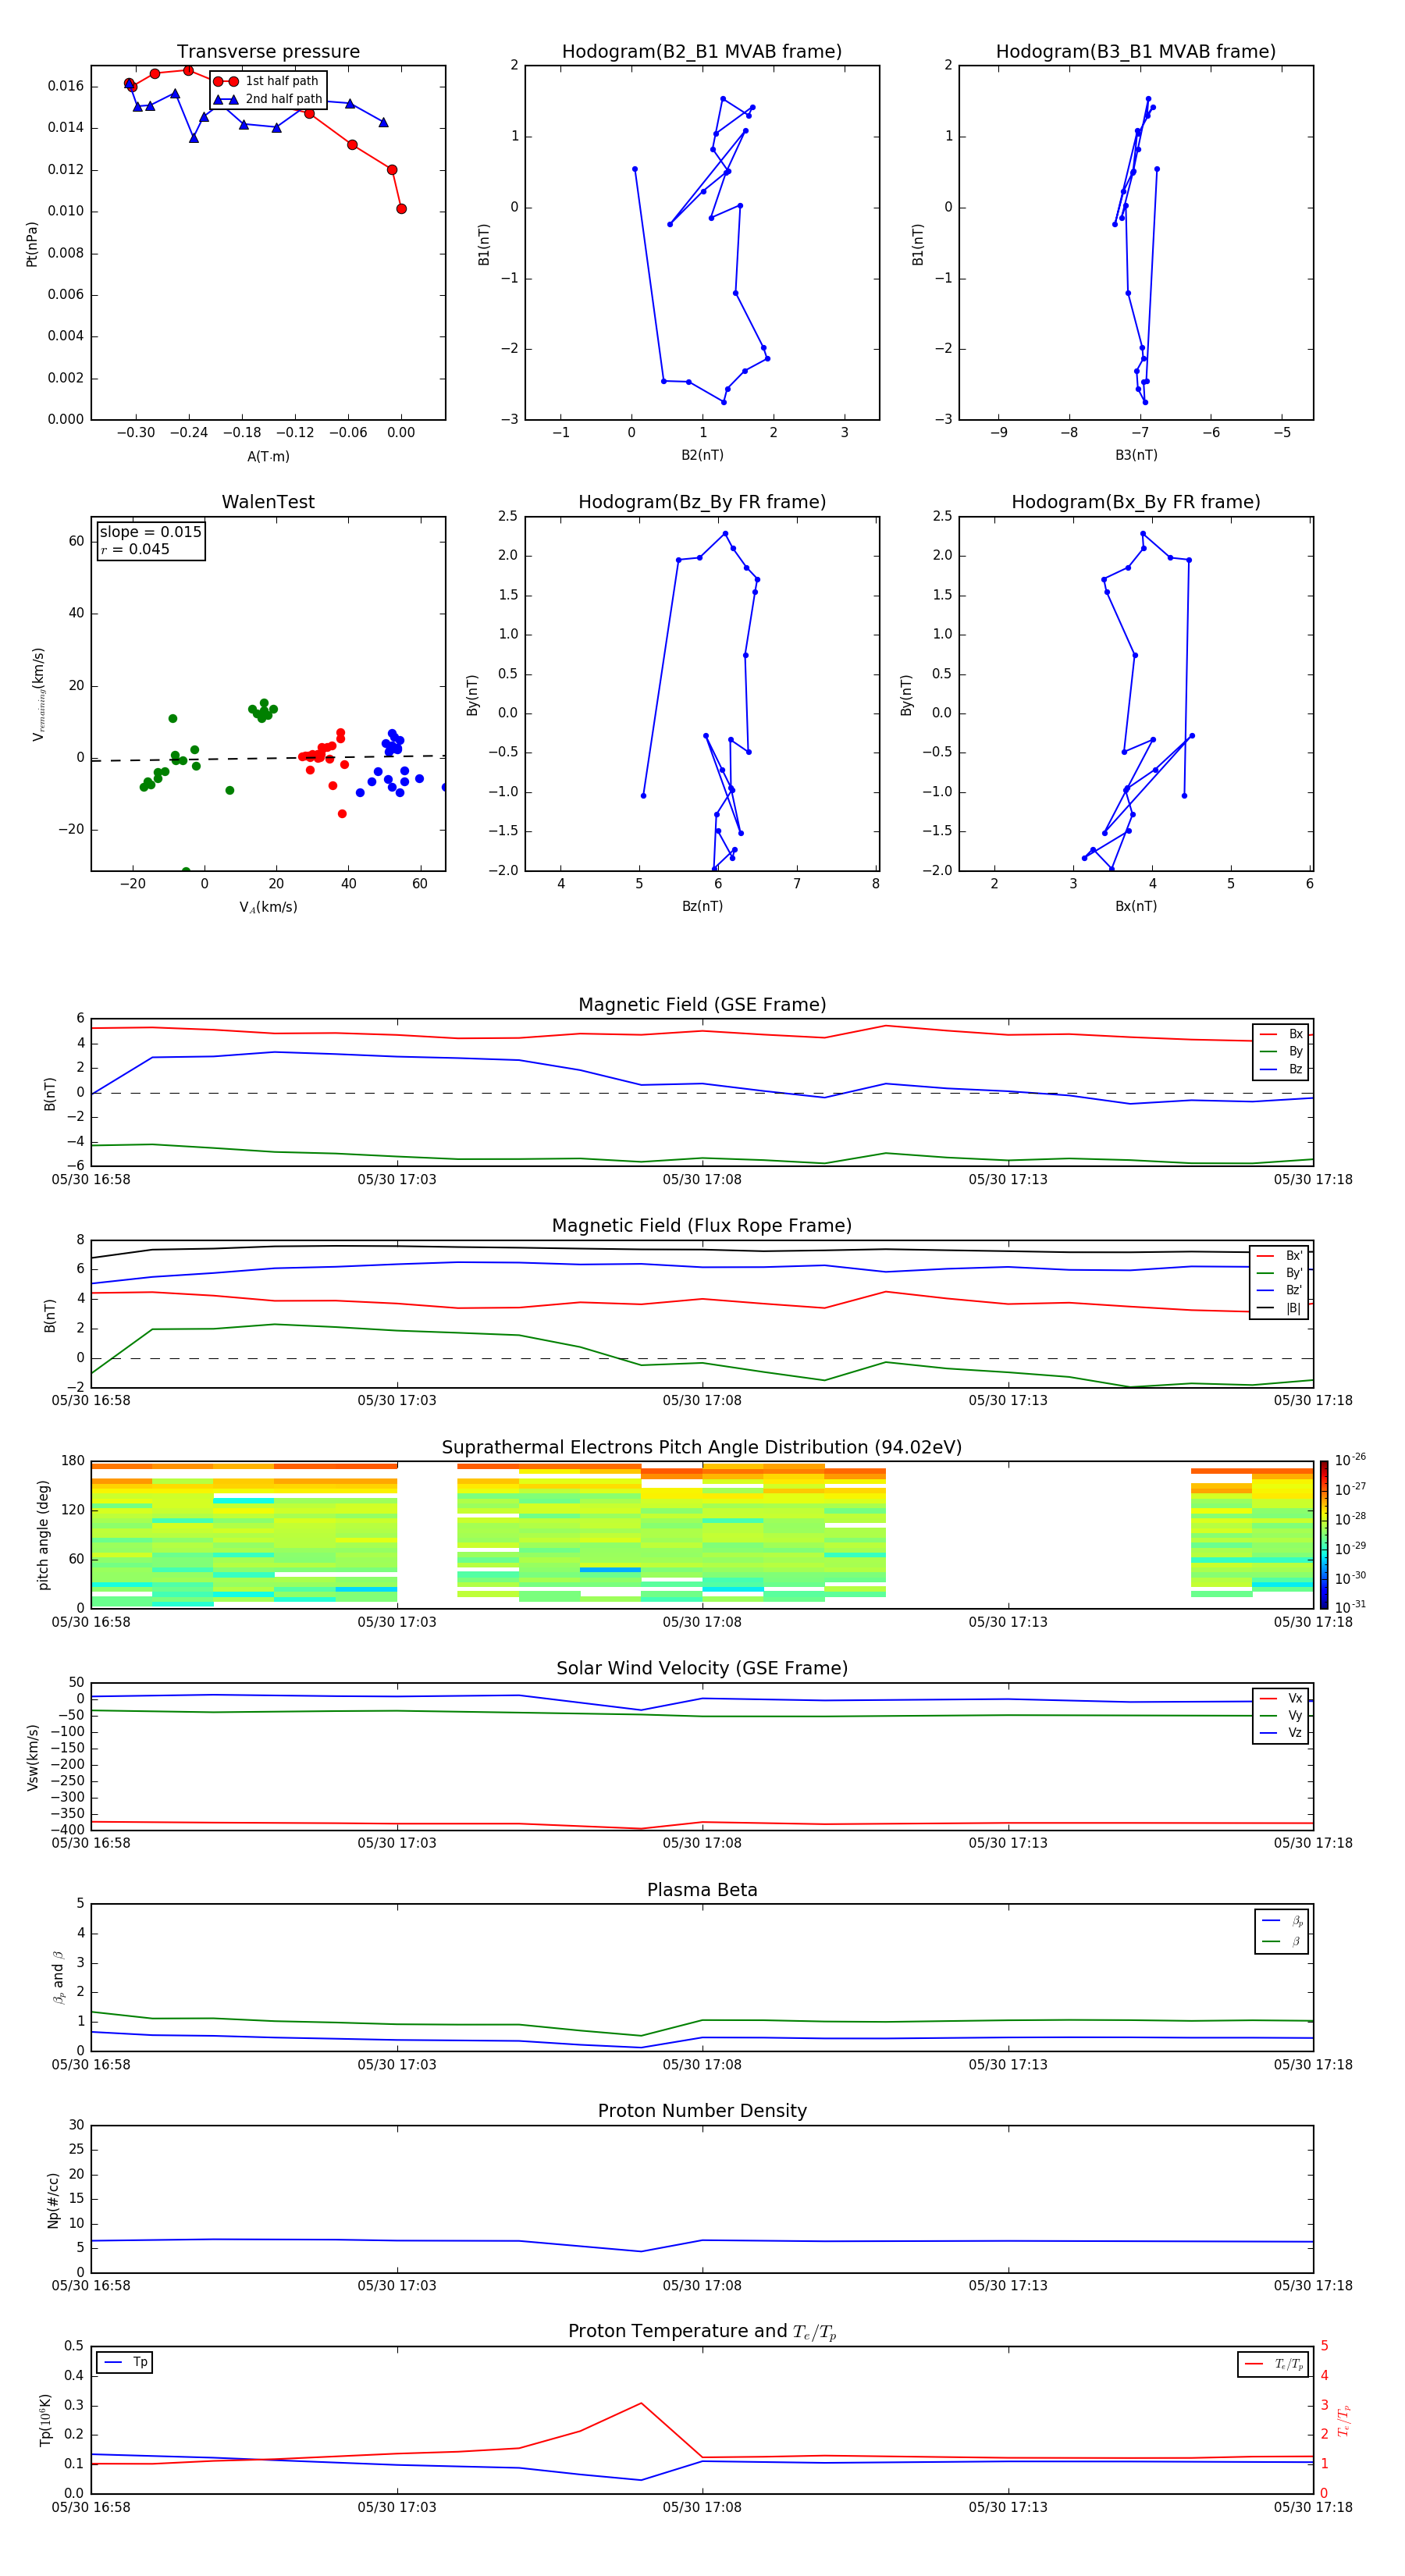Click the "Magnetic Field (GSE Frame)" title
The width and height of the screenshot is (1405, 2576).
pyautogui.click(x=702, y=1005)
